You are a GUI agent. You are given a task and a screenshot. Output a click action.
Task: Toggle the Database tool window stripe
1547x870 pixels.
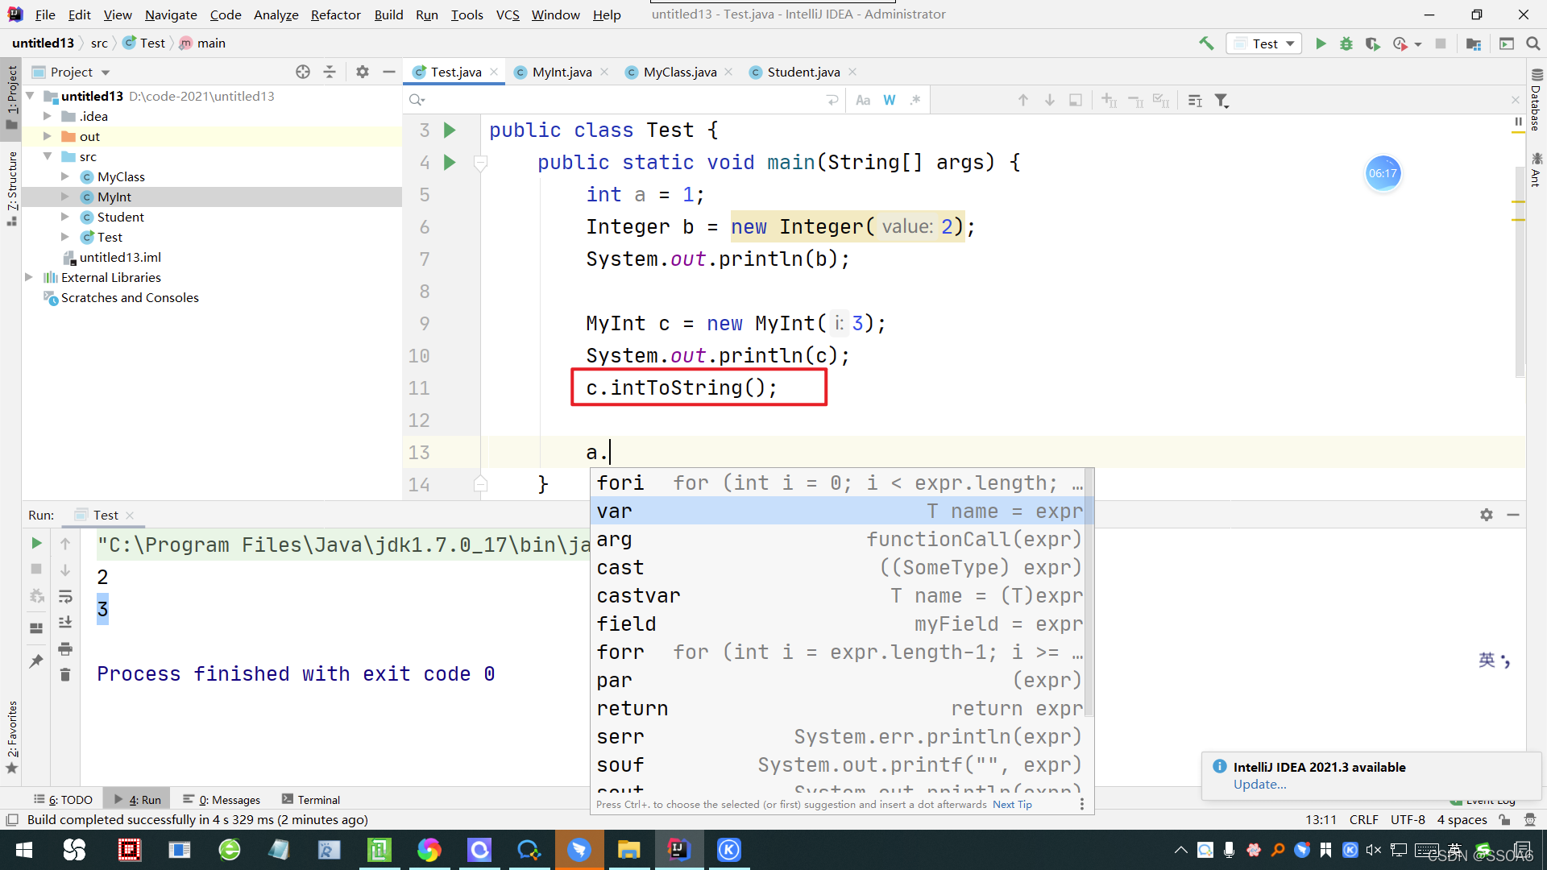pos(1537,100)
